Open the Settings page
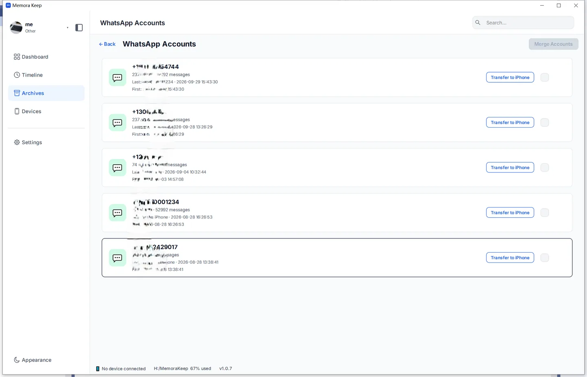Viewport: 587px width, 377px height. (x=46, y=142)
